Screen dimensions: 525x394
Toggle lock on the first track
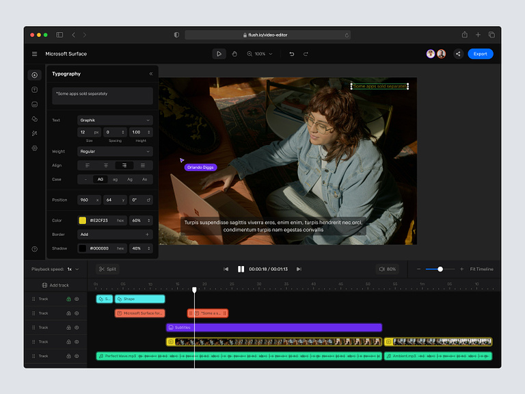coord(68,299)
